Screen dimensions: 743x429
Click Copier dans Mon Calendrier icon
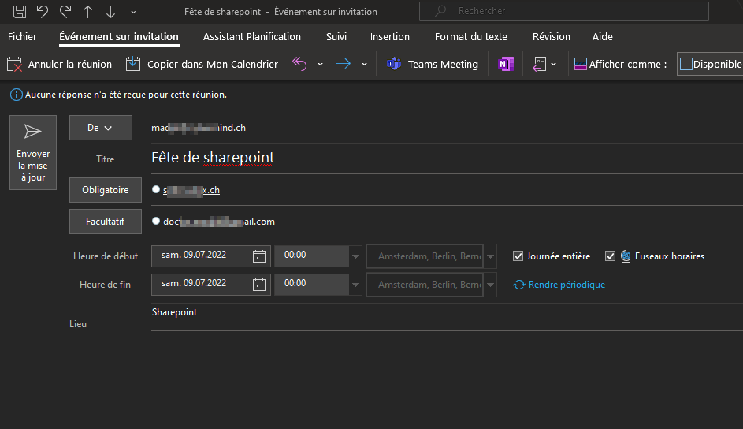point(133,64)
